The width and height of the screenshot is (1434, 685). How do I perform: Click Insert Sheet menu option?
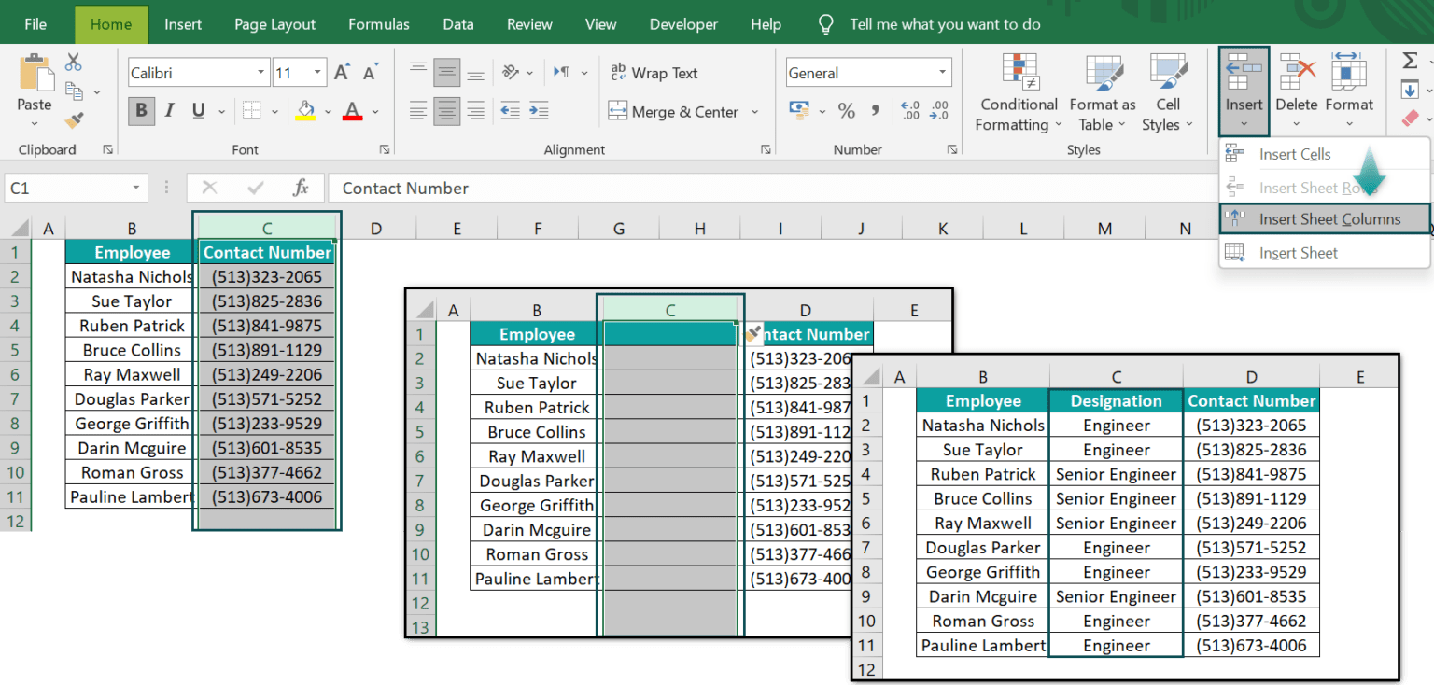click(1298, 252)
